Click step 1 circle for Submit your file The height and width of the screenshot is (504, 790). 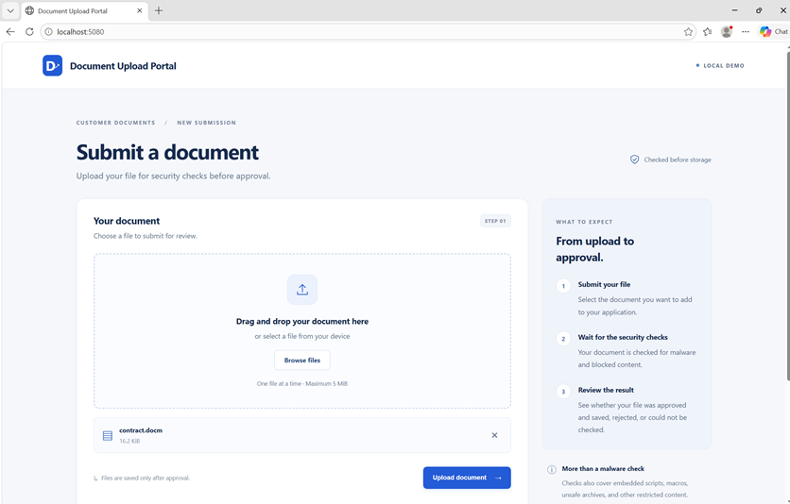[x=563, y=286]
